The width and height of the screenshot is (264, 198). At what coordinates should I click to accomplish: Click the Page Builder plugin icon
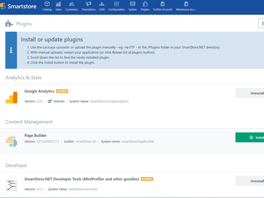click(11, 142)
